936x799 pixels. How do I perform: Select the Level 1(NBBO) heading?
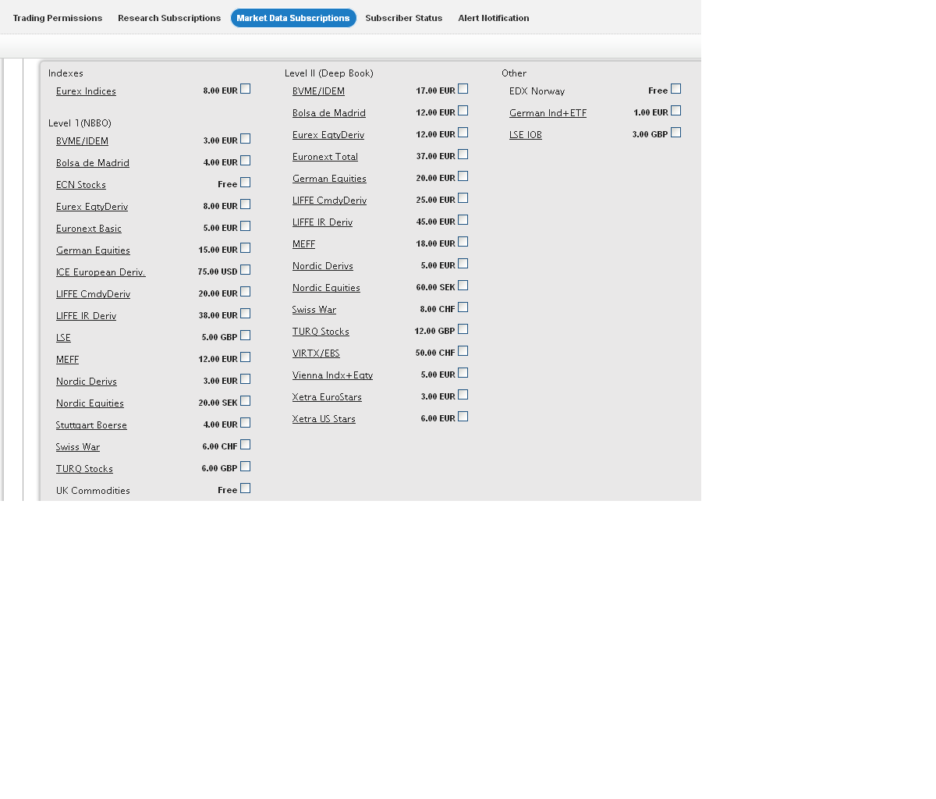[80, 123]
